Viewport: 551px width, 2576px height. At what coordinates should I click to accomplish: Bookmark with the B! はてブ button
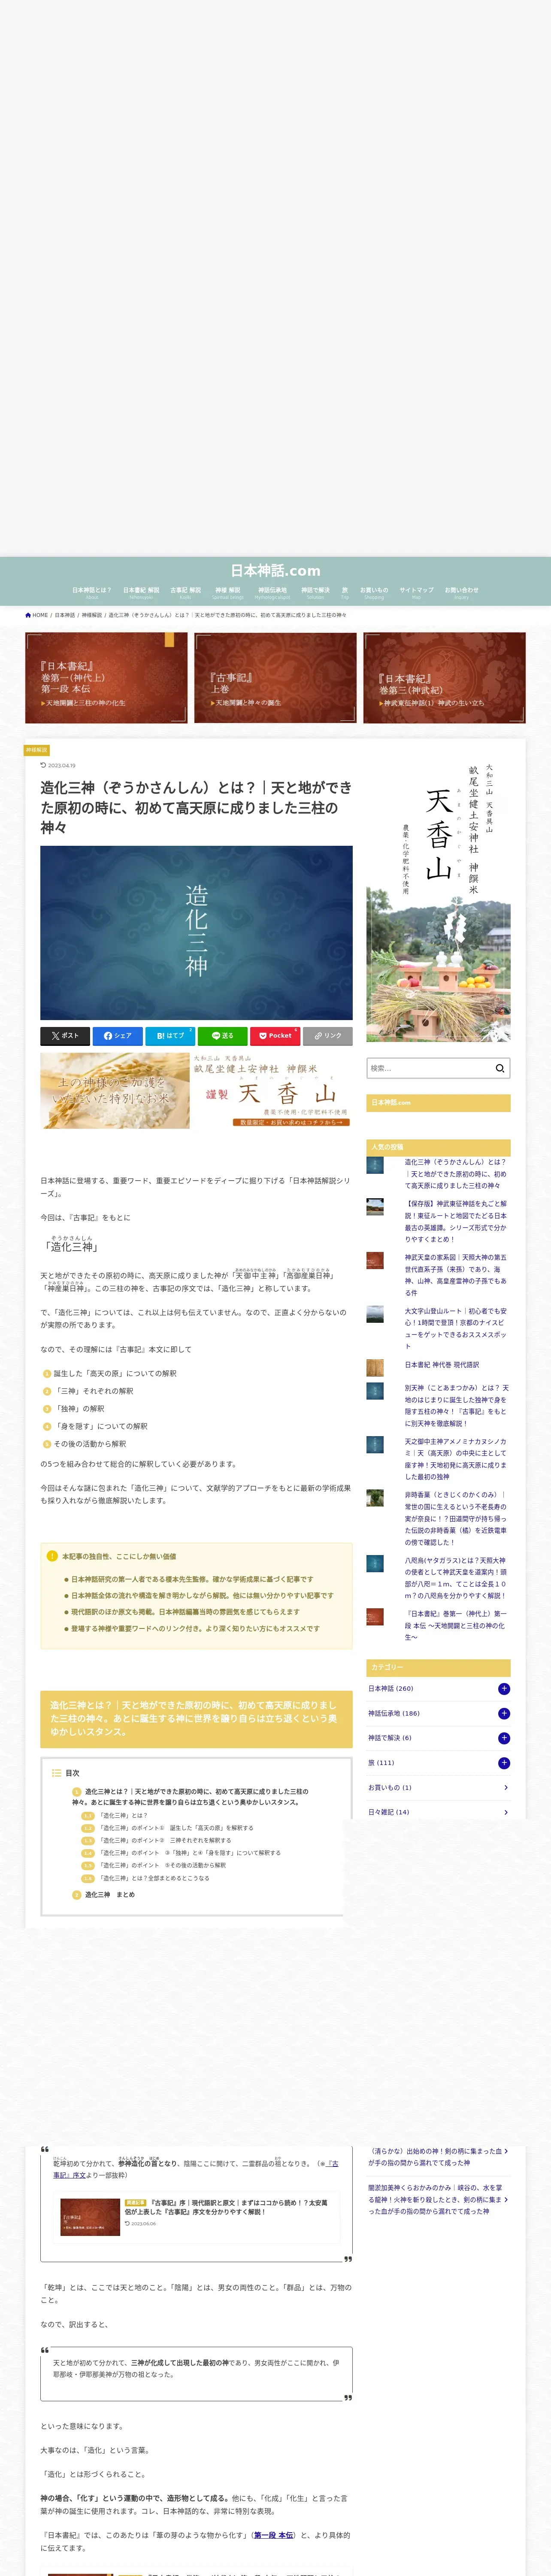170,1036
